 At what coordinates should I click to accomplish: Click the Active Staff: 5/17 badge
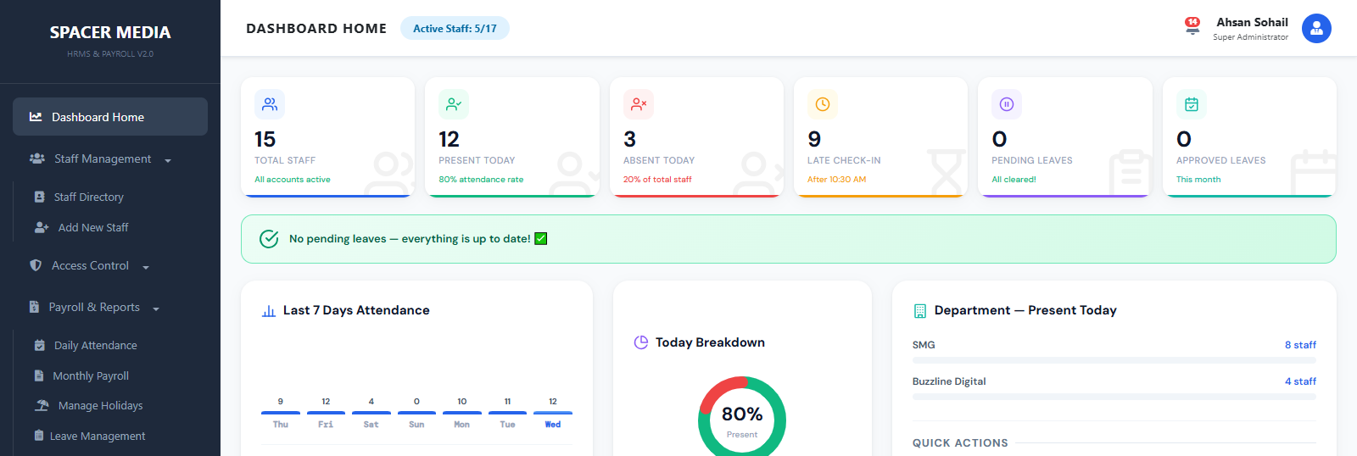point(455,28)
